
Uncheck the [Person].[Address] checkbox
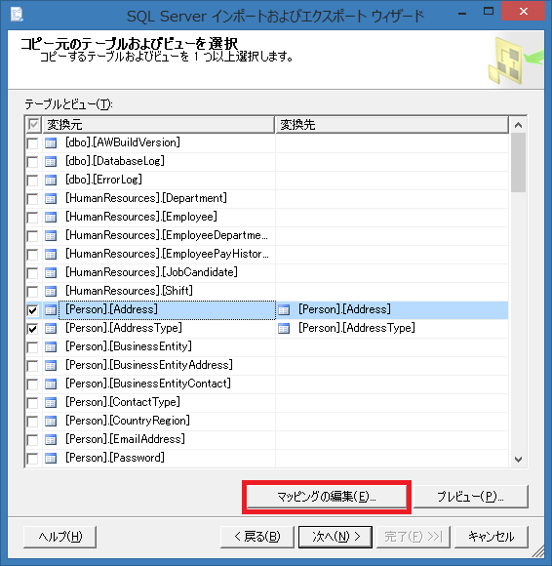(x=32, y=310)
